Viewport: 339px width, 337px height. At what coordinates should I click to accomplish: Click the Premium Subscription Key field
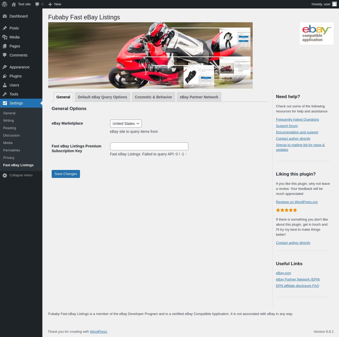[149, 146]
